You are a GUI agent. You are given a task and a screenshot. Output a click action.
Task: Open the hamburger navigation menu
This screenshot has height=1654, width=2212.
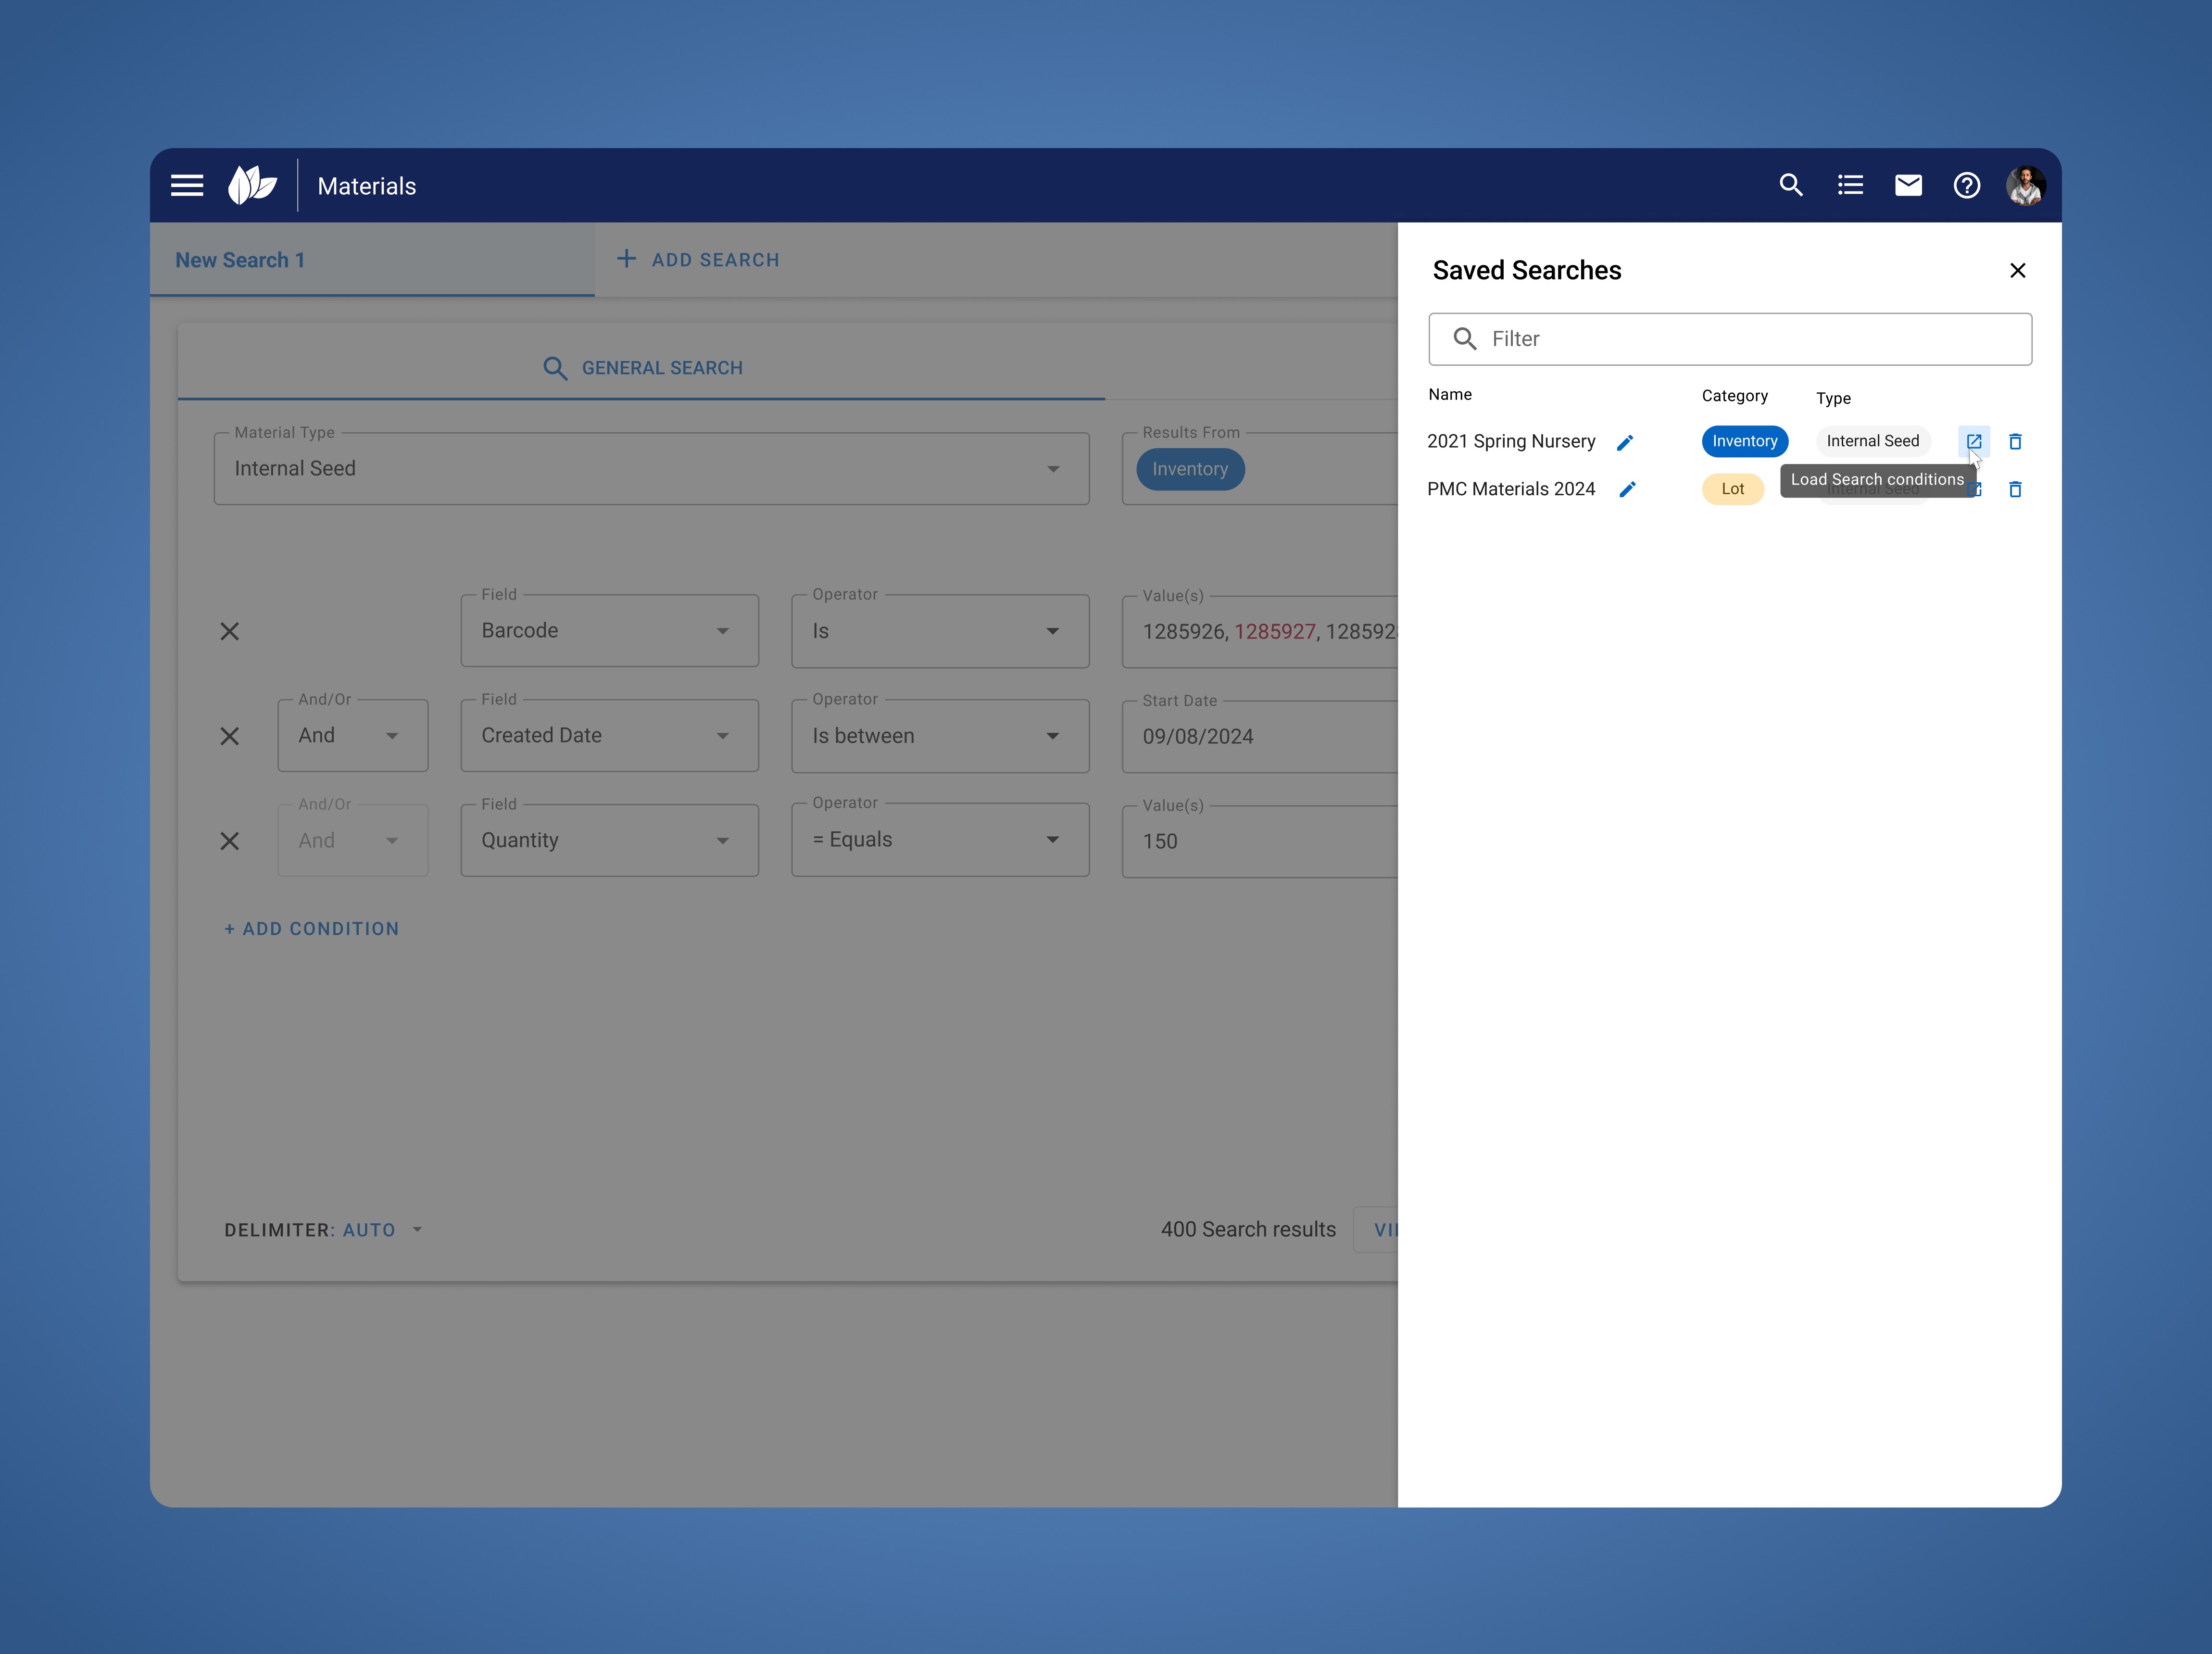[x=186, y=186]
